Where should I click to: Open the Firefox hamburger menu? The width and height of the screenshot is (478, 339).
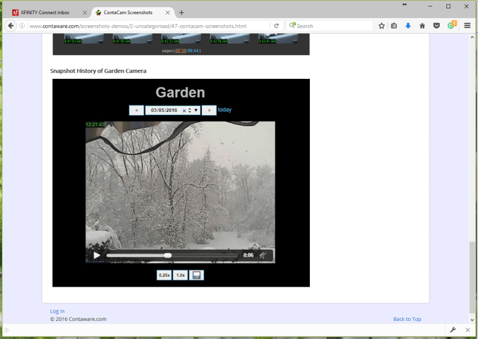467,26
